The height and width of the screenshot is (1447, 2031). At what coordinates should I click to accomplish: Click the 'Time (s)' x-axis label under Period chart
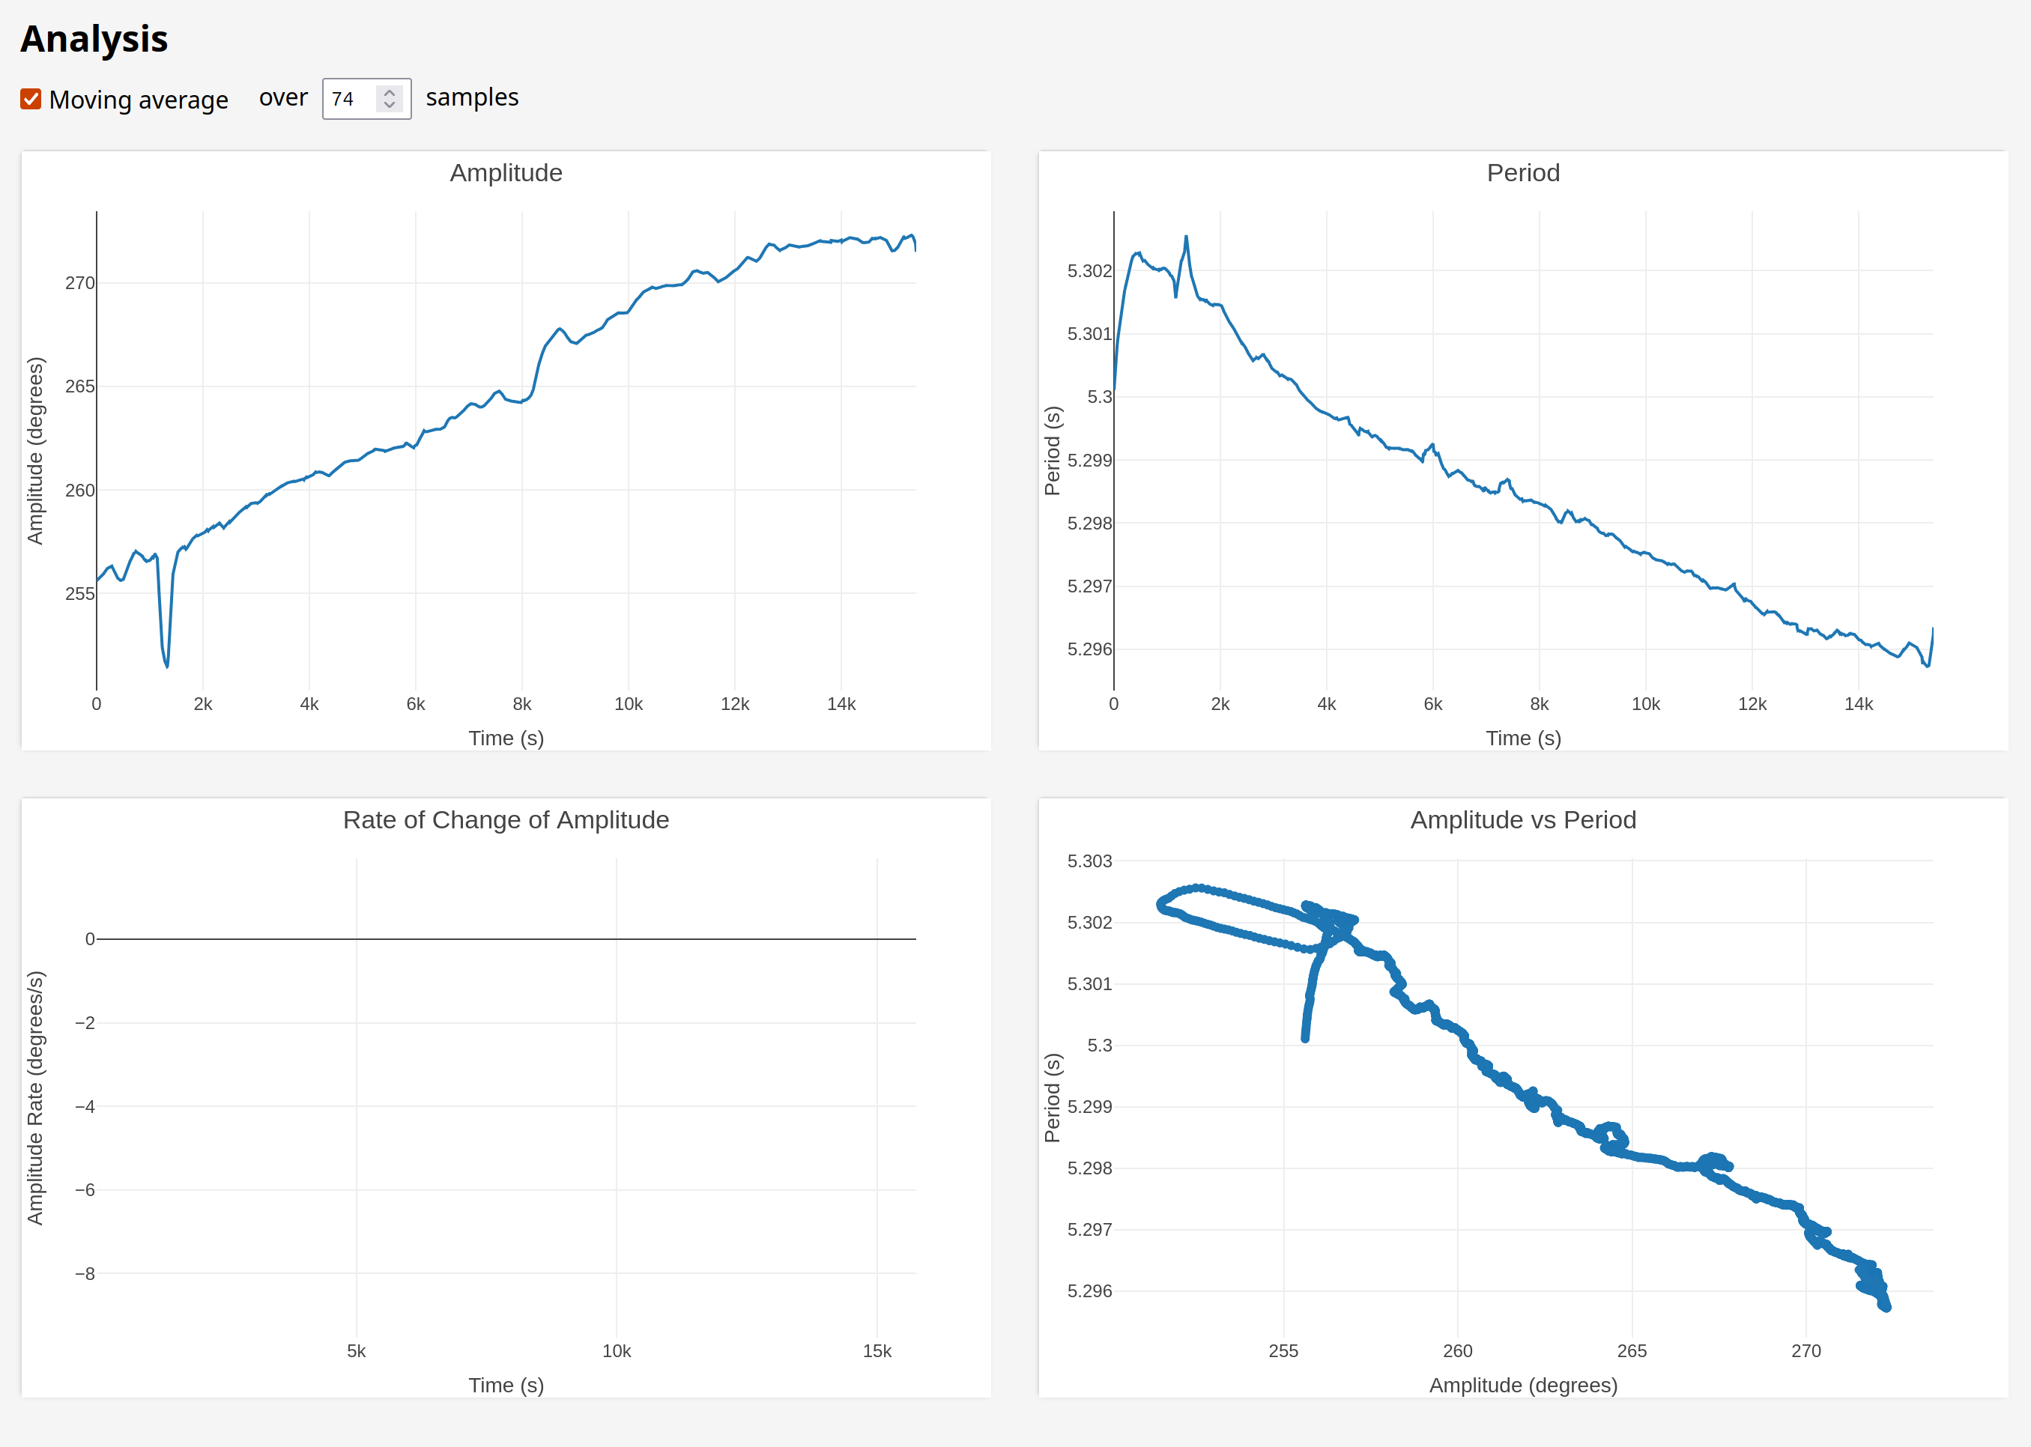click(1522, 738)
